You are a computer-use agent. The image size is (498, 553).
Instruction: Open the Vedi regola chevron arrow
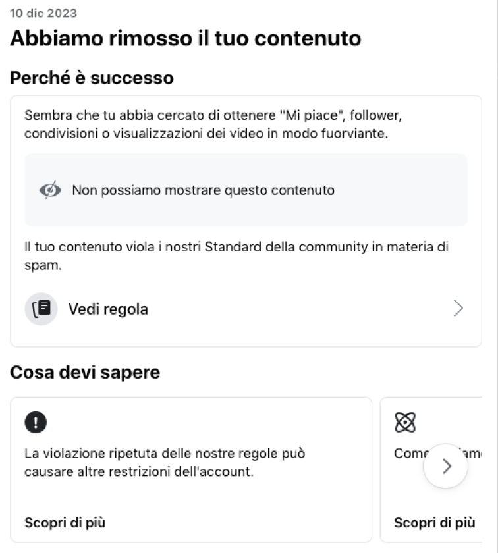[458, 309]
